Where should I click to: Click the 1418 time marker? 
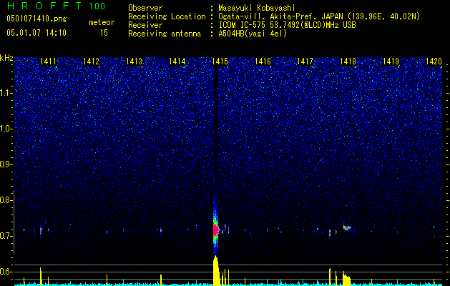348,61
